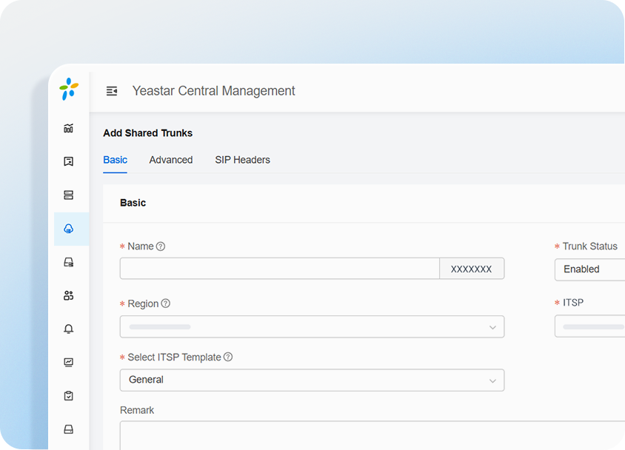Select the Basic tab
Image resolution: width=625 pixels, height=450 pixels.
(x=115, y=160)
